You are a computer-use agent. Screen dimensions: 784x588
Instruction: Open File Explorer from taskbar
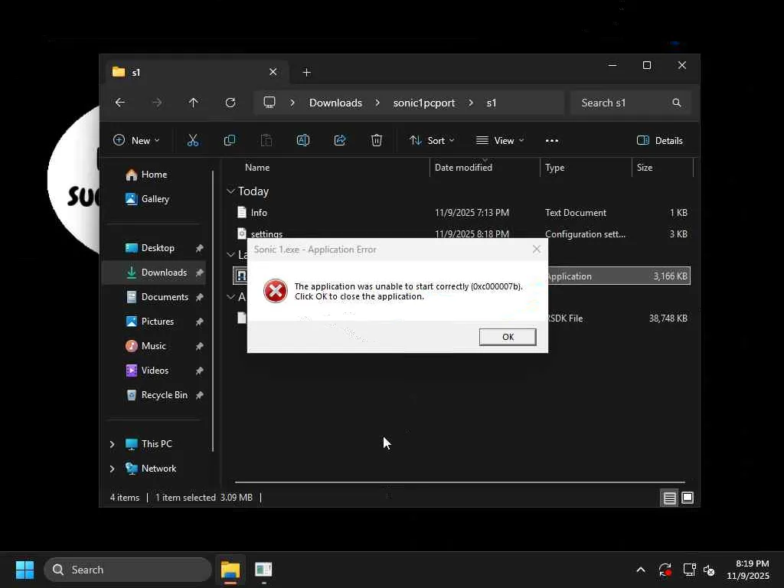coord(230,570)
